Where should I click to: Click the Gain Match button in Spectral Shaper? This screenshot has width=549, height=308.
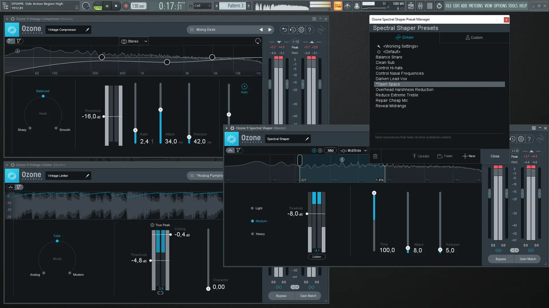[528, 259]
